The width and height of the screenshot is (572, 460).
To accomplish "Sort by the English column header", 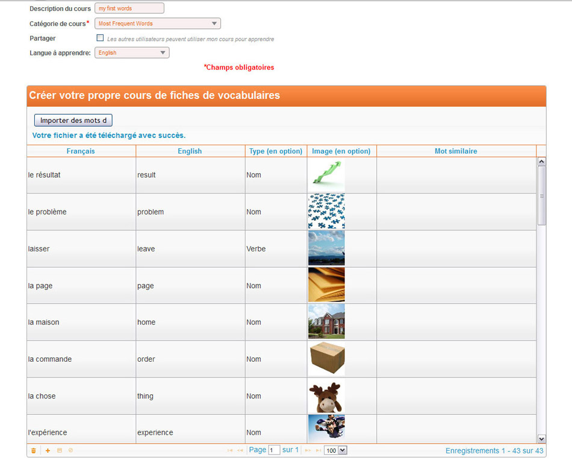I will click(190, 151).
